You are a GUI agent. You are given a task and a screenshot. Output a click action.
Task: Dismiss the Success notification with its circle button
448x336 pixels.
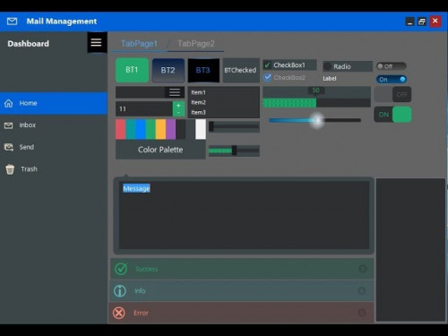[363, 269]
